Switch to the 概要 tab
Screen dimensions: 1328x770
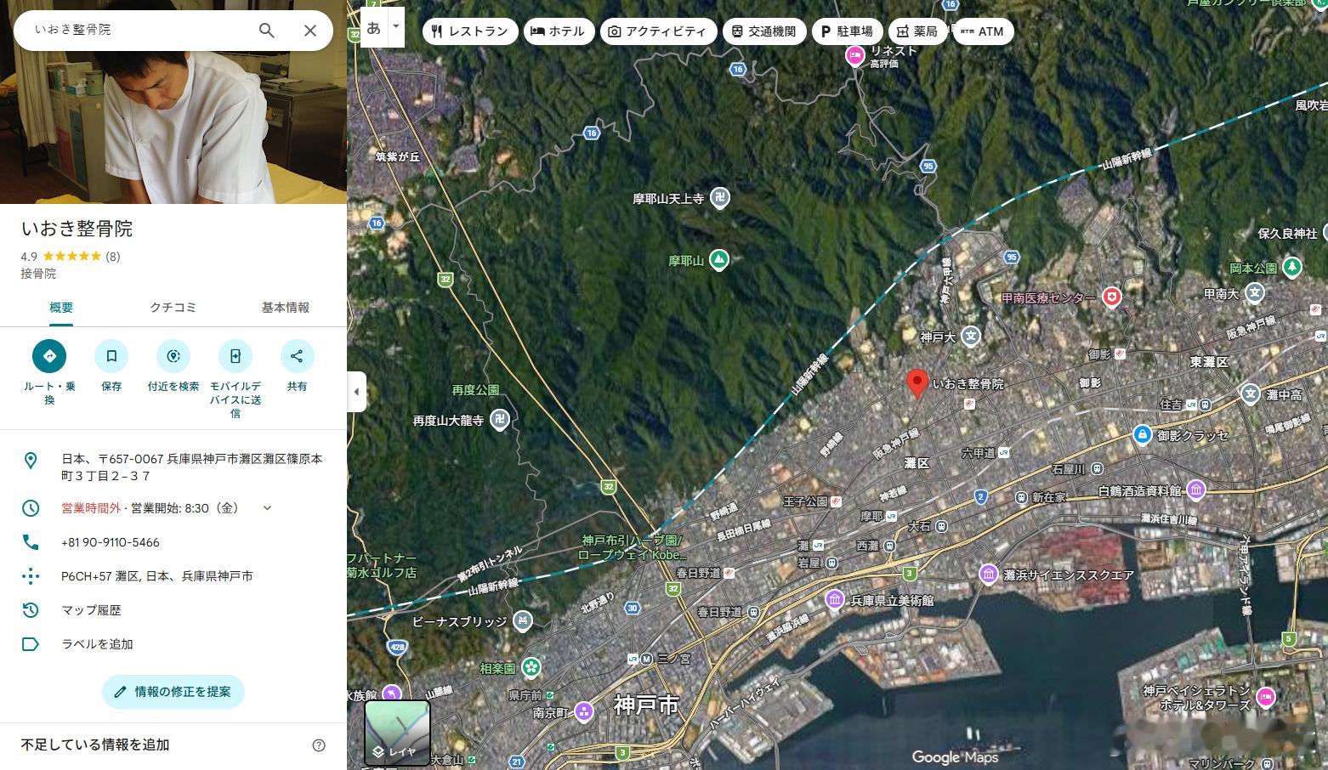(61, 308)
